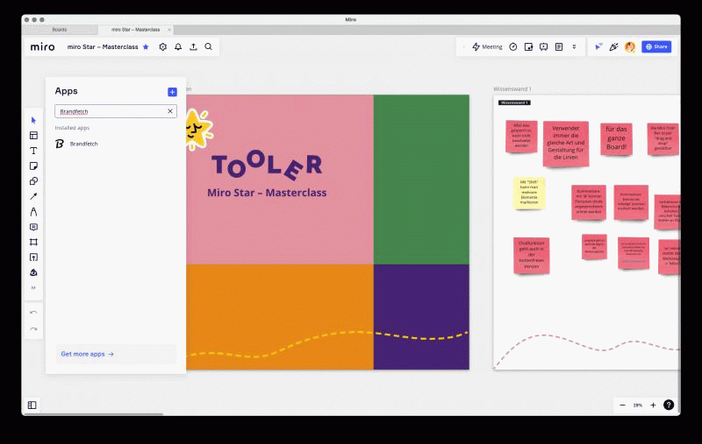
Task: Zoom out with the minus button
Action: point(622,405)
